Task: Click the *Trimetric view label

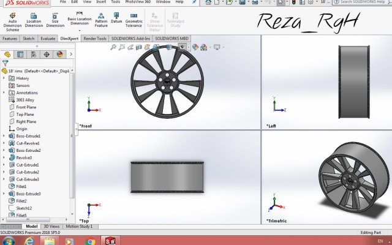Action: tap(276, 221)
